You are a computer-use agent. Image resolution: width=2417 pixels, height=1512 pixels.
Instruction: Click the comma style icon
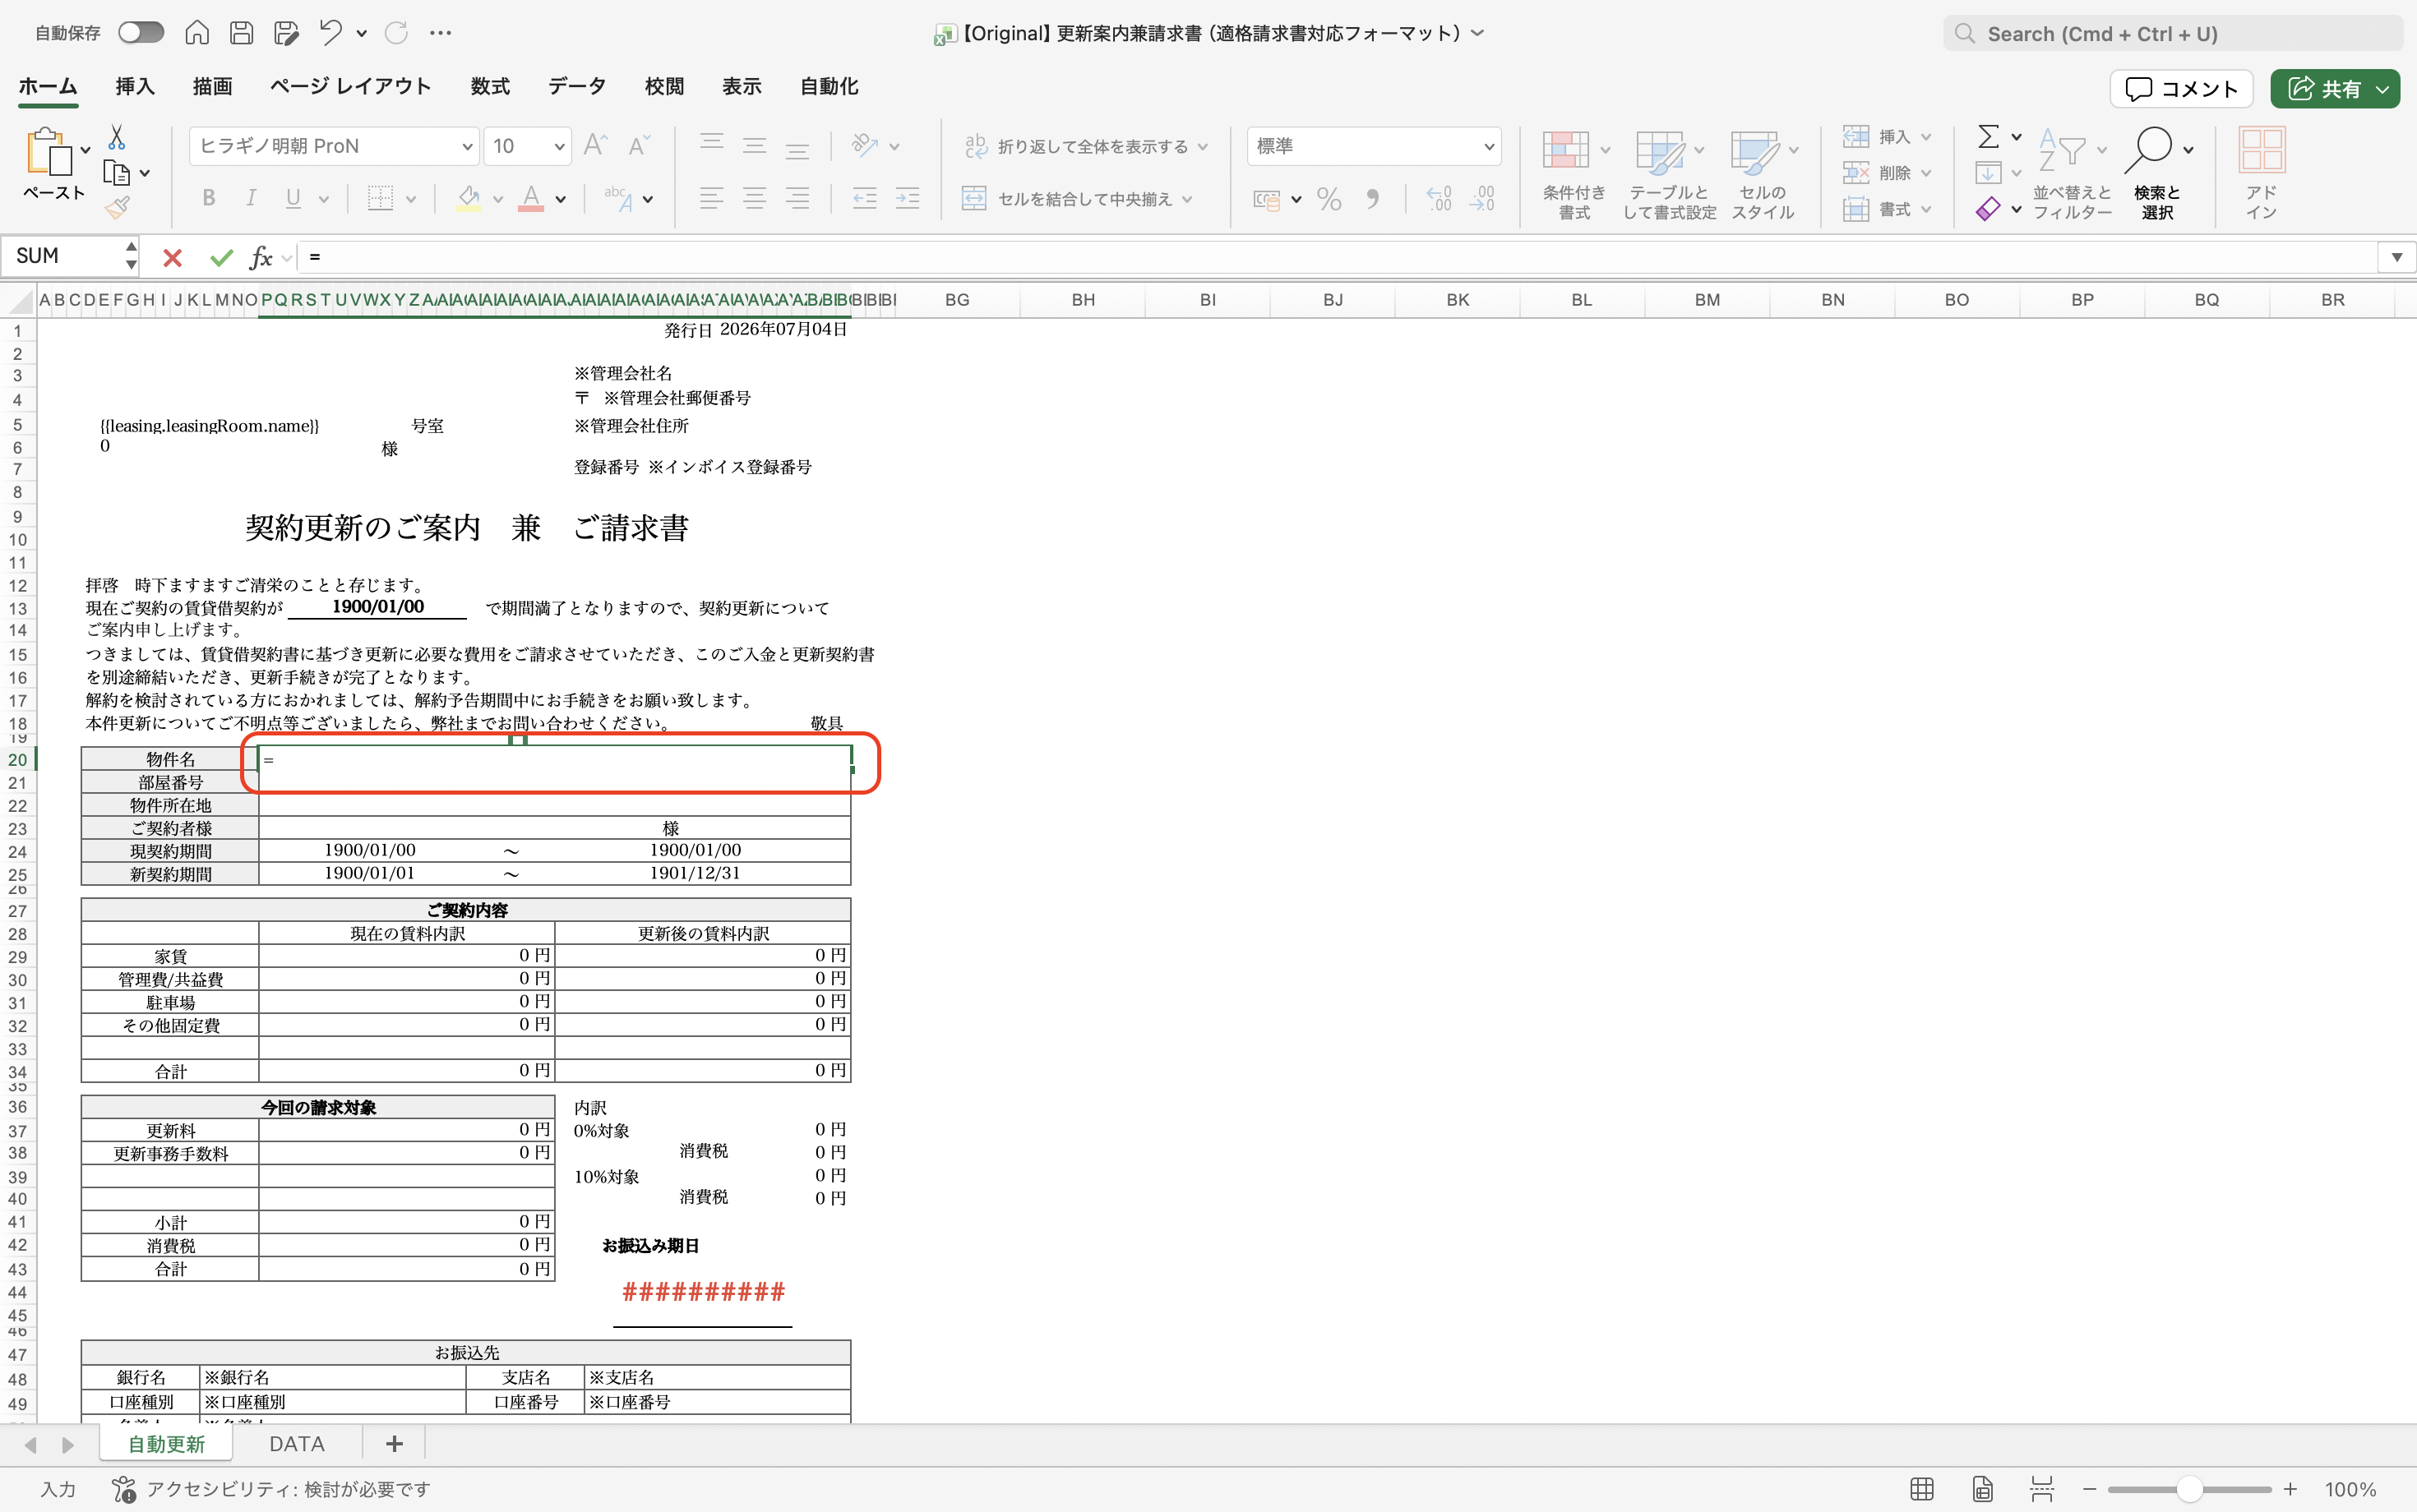point(1374,199)
